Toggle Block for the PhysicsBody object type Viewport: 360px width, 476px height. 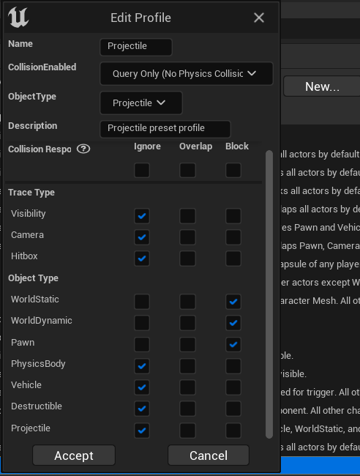click(x=233, y=366)
